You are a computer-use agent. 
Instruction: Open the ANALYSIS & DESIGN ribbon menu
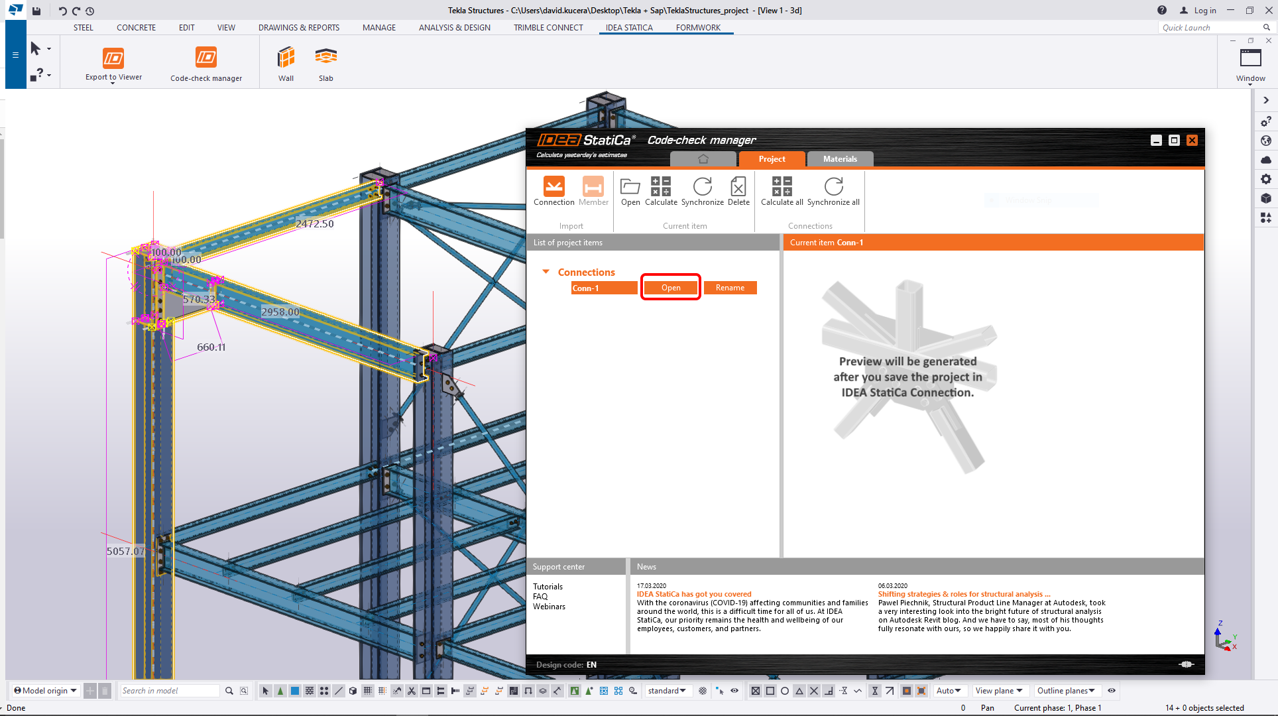pyautogui.click(x=454, y=27)
